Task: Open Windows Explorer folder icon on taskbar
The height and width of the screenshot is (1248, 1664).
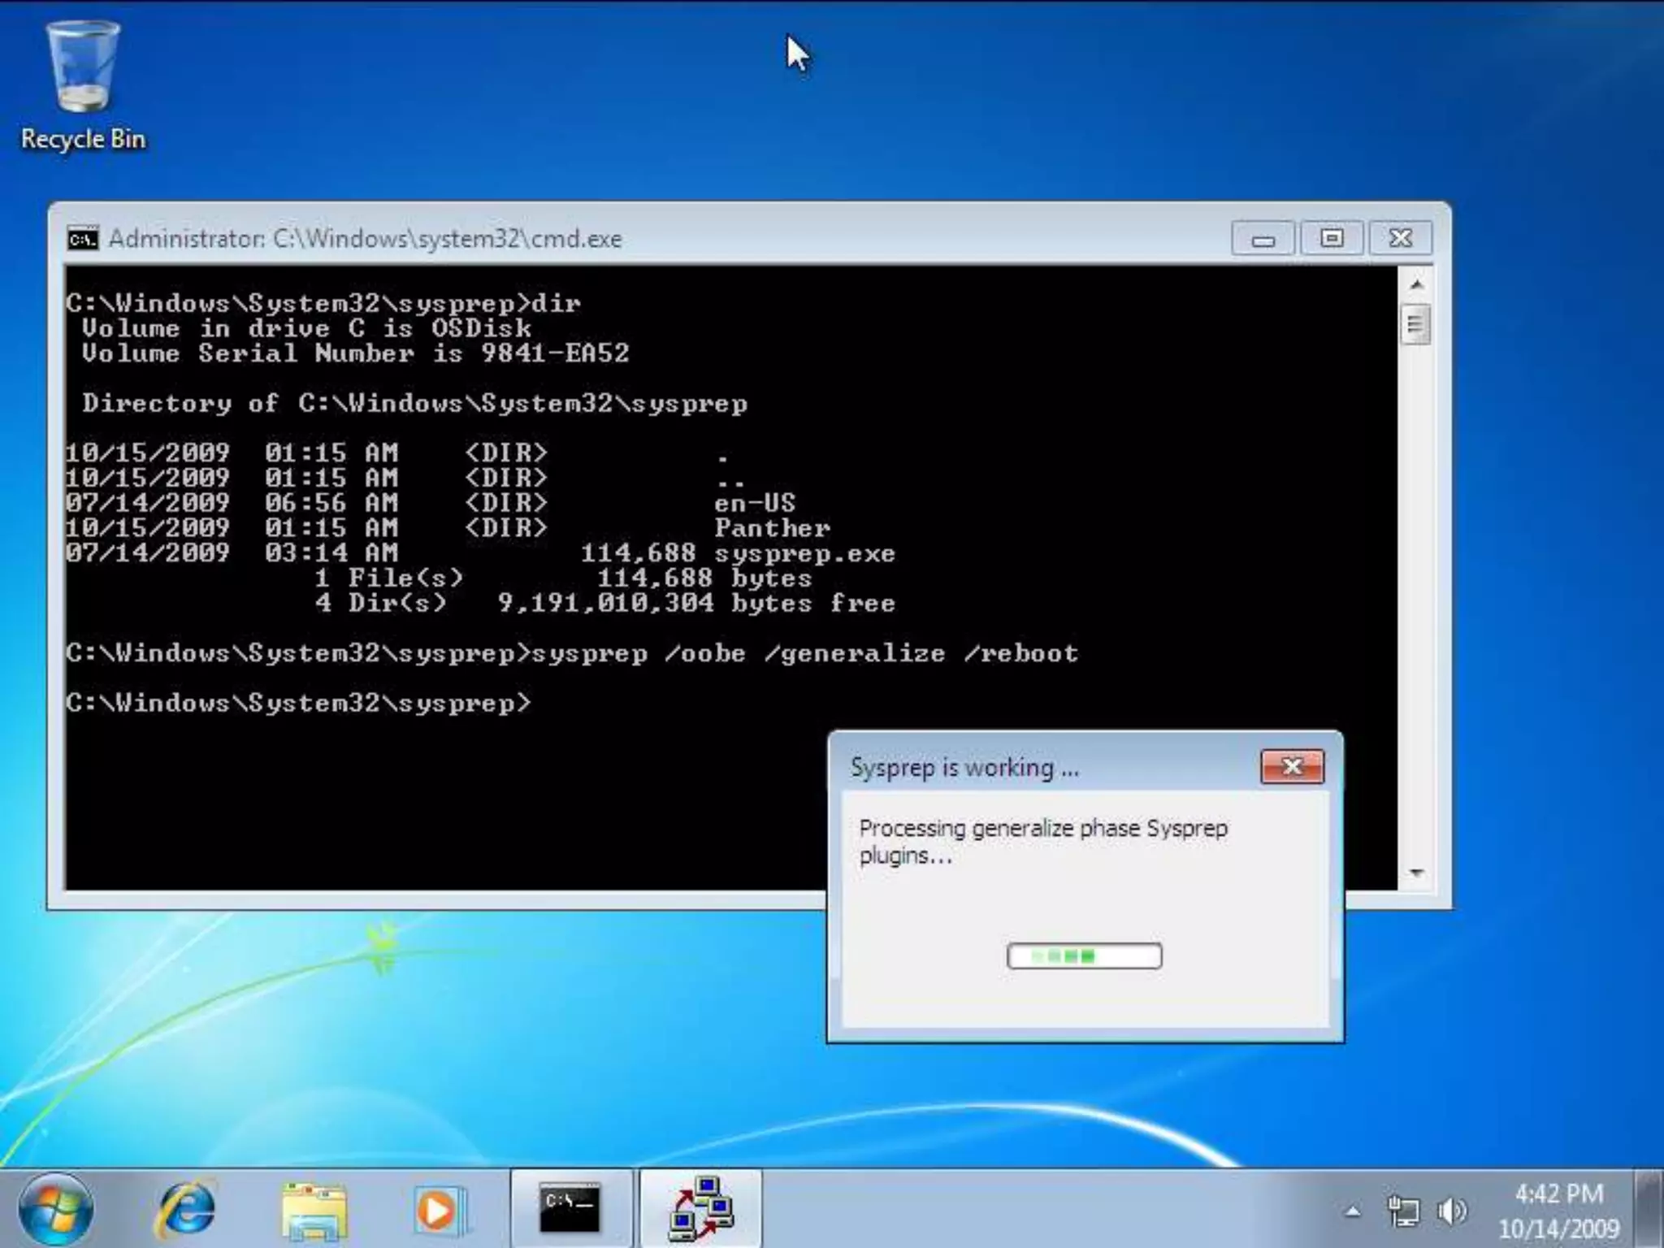Action: point(314,1210)
